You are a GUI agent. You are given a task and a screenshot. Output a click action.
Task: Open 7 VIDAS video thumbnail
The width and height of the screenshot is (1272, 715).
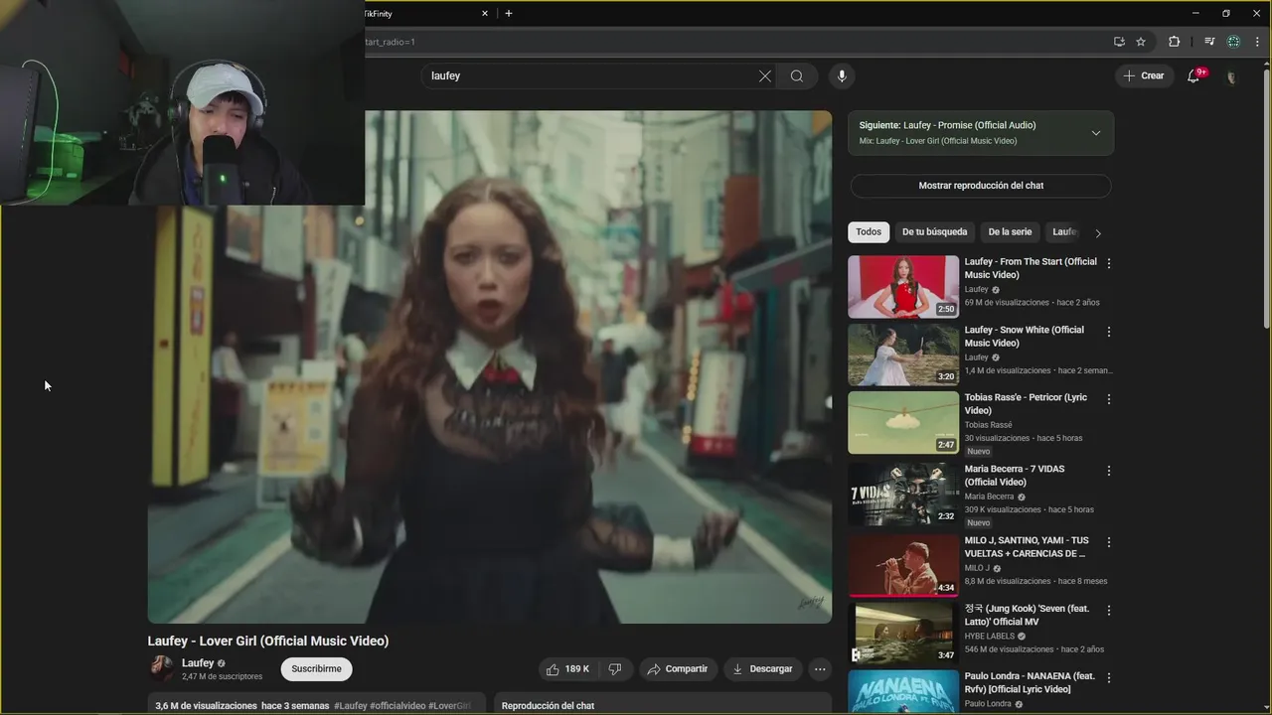[x=903, y=494]
